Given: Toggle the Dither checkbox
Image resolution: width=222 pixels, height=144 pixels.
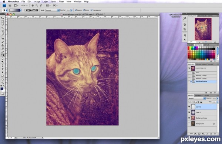Looking at the screenshot, I should 84,10.
